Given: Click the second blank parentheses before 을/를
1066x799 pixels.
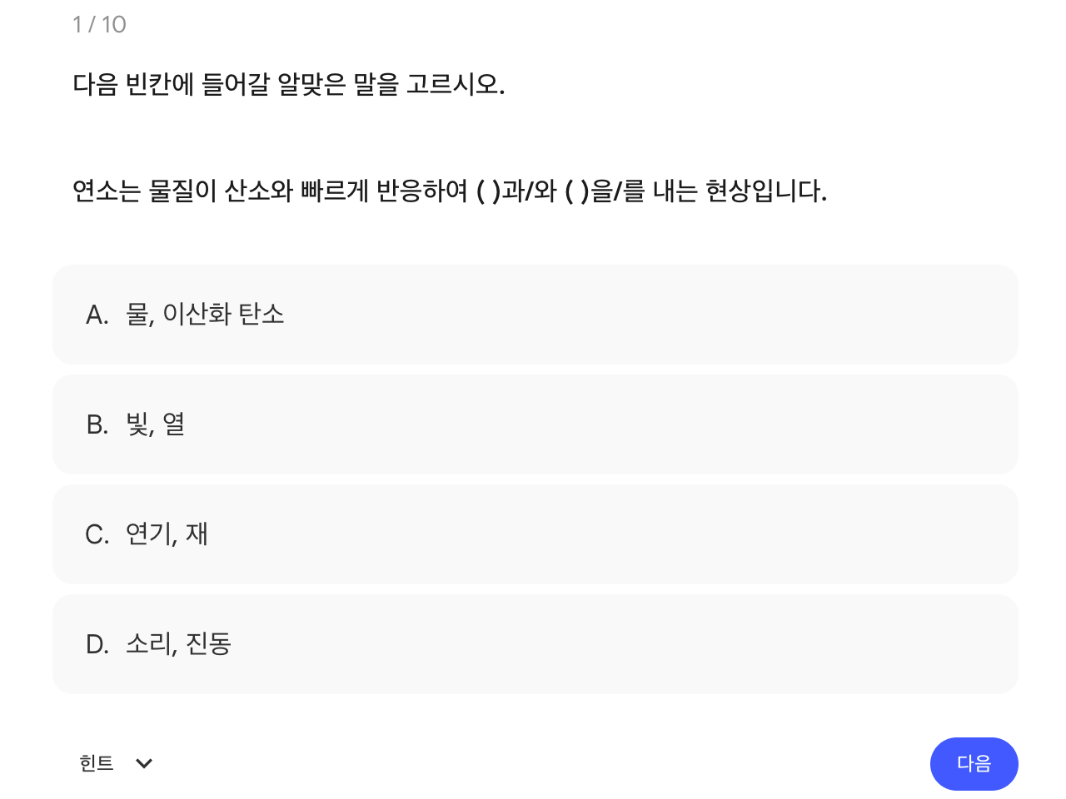Looking at the screenshot, I should [576, 191].
